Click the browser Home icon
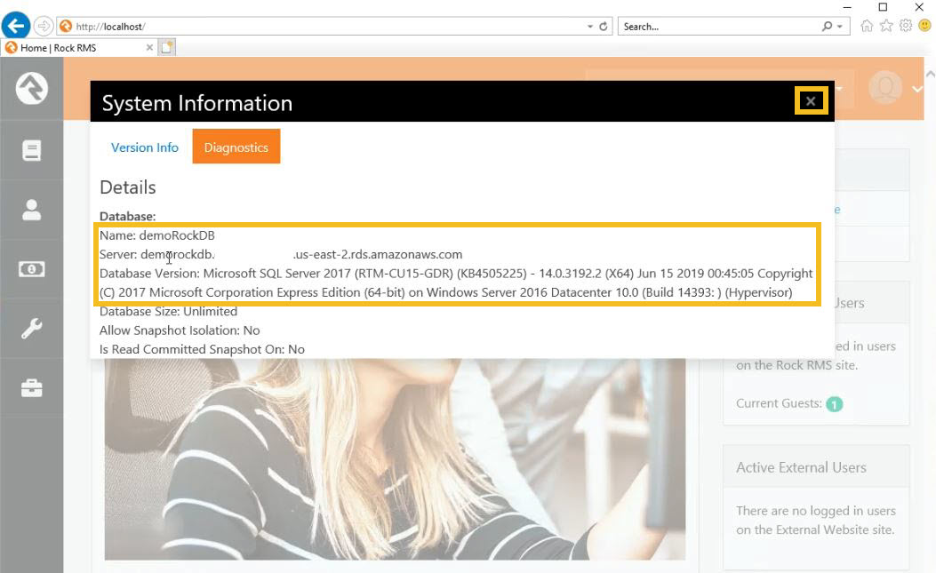The height and width of the screenshot is (573, 936). click(x=867, y=26)
